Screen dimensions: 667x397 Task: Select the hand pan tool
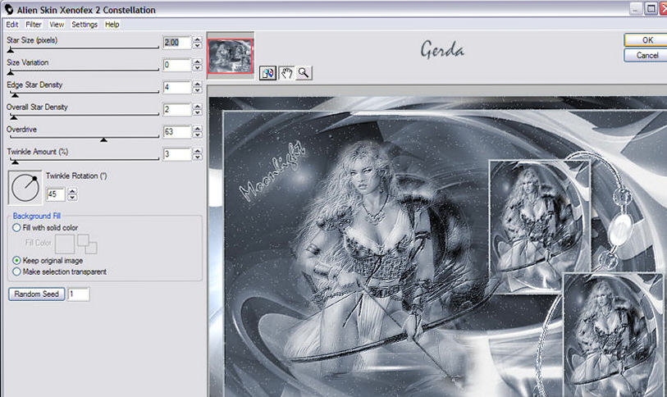tap(286, 73)
